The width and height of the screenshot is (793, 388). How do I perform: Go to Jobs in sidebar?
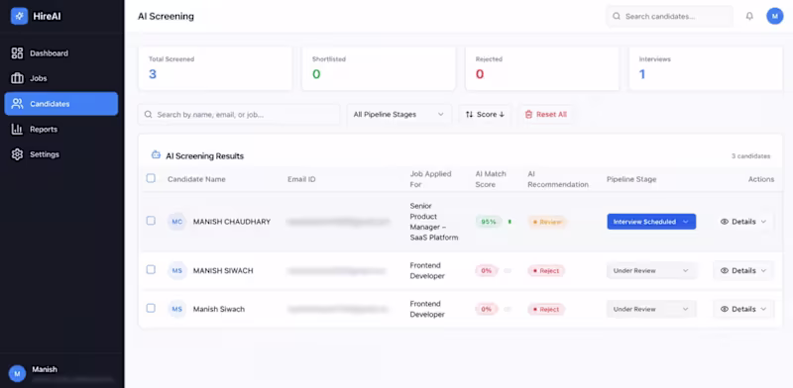60,78
